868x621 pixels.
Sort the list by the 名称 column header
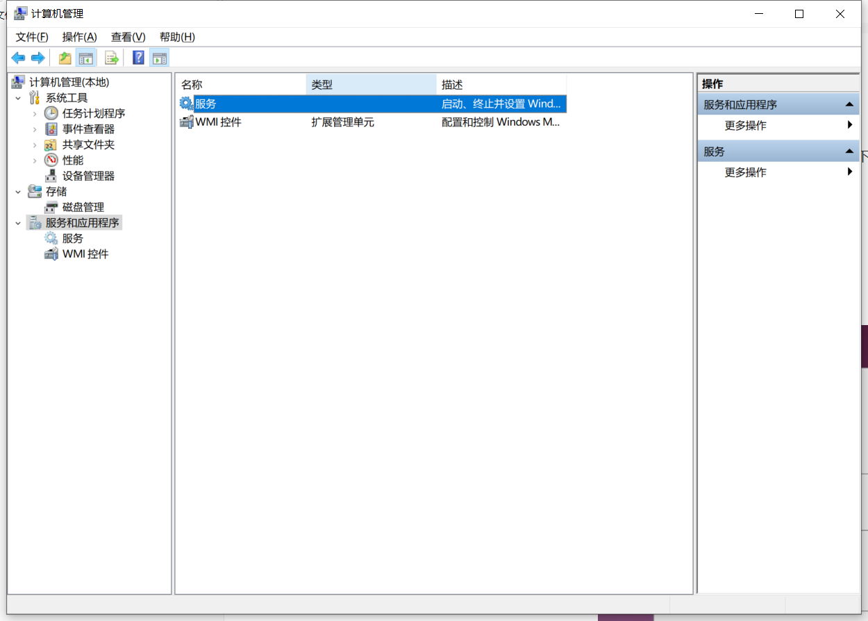point(240,85)
